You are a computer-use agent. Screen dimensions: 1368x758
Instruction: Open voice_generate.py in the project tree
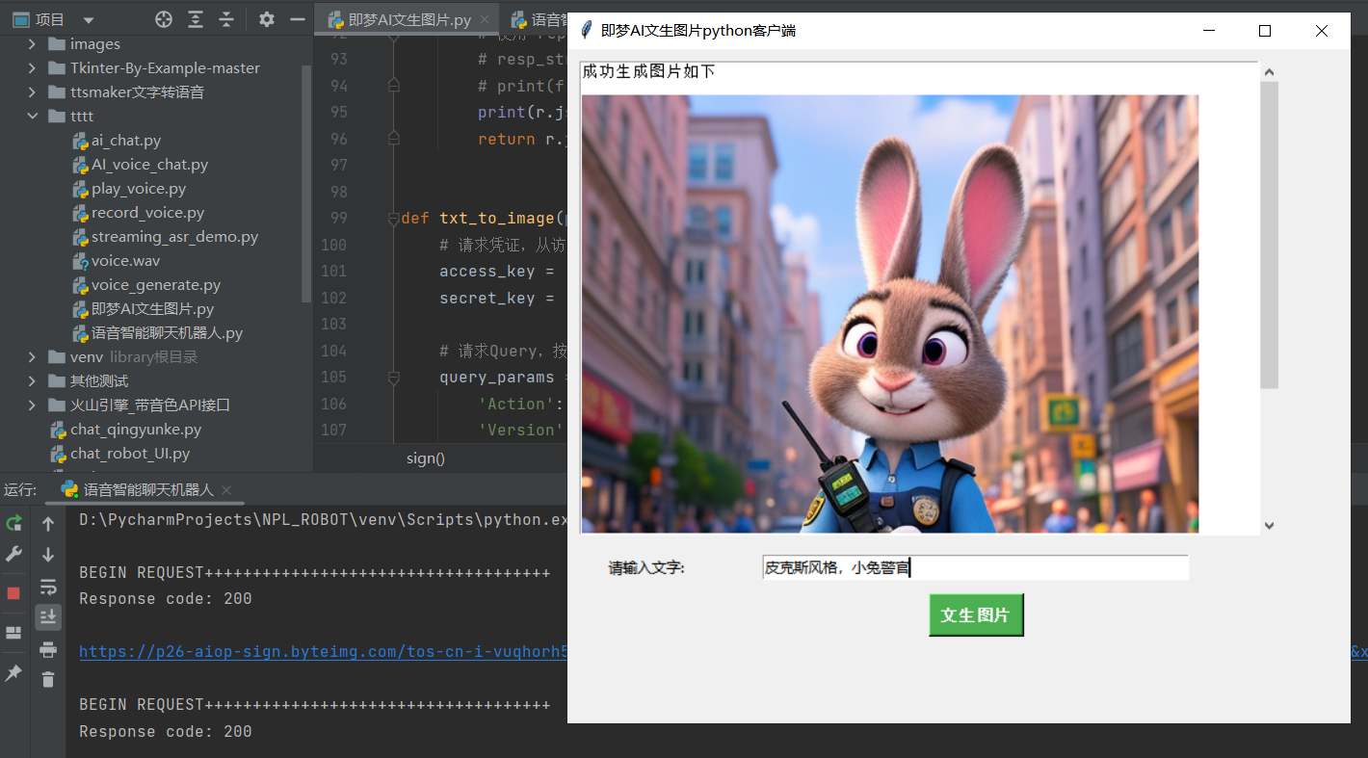point(156,285)
